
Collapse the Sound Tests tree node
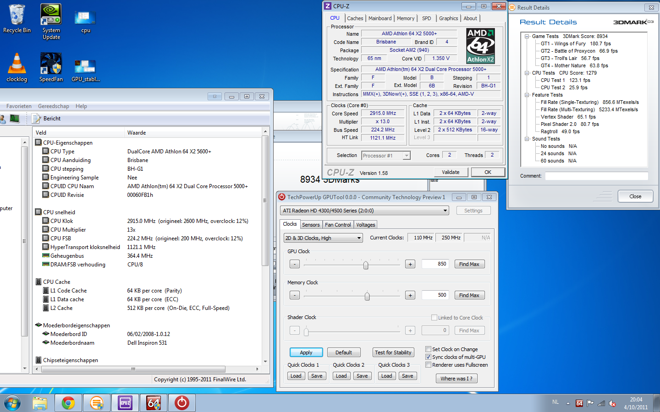click(527, 139)
